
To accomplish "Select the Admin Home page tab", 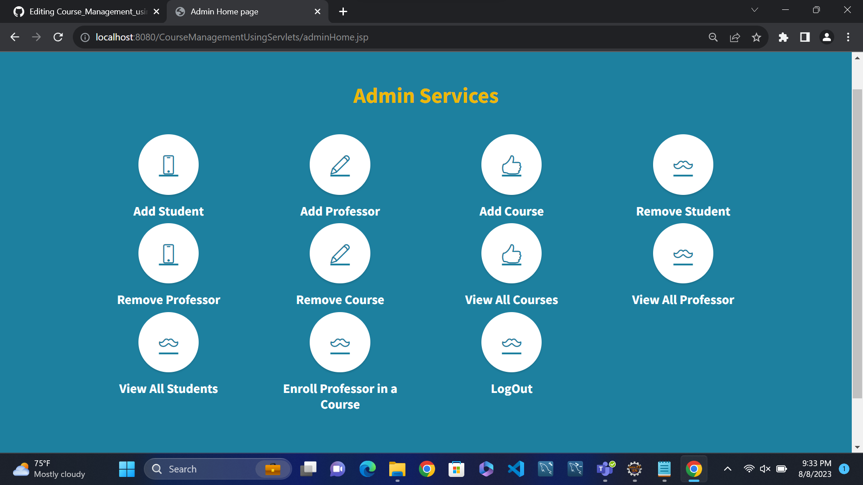I will [234, 11].
